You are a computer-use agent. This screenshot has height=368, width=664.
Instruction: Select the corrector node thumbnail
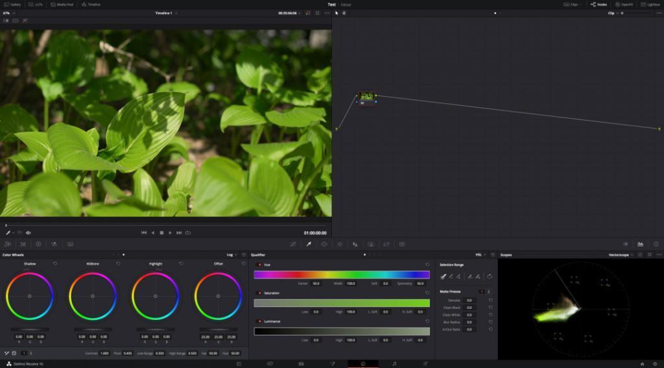point(367,96)
